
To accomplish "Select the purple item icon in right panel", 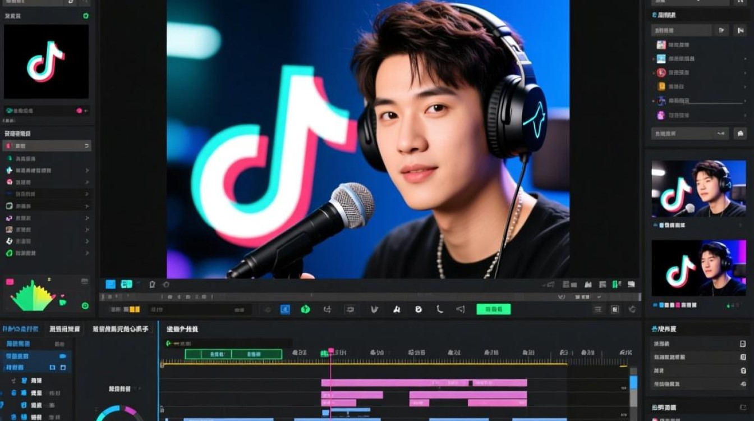I will [x=661, y=115].
